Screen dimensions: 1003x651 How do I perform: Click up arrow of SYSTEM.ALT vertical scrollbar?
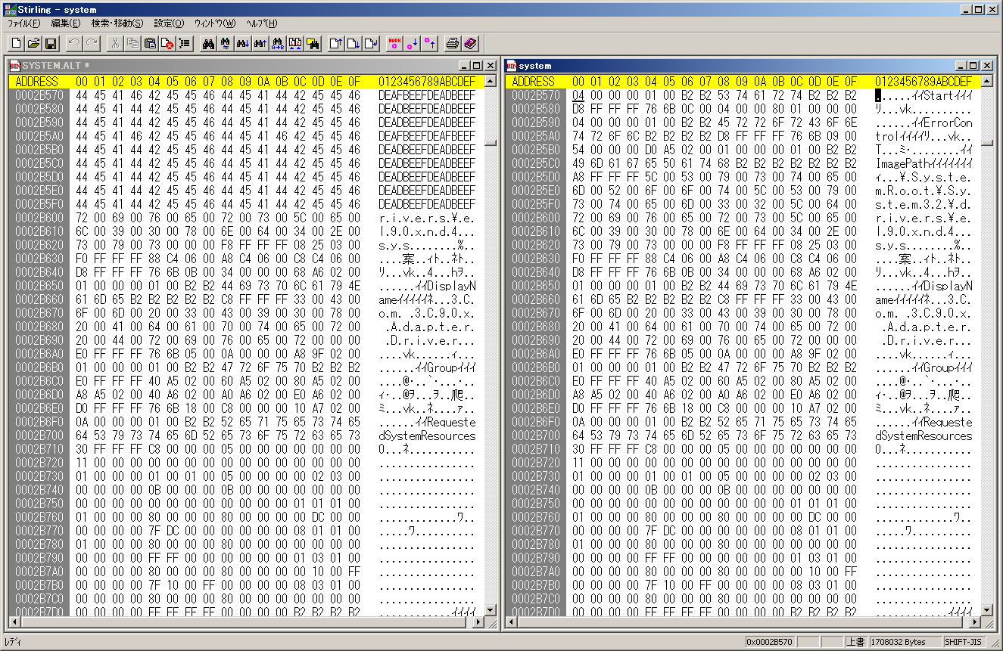point(491,81)
